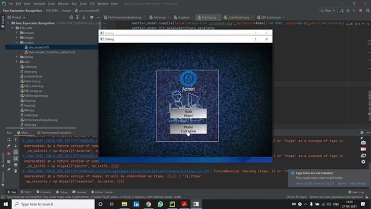Screen dimensions: 371x209
Task: Switch to the FER_Camera.py editor tab
Action: pos(271,17)
